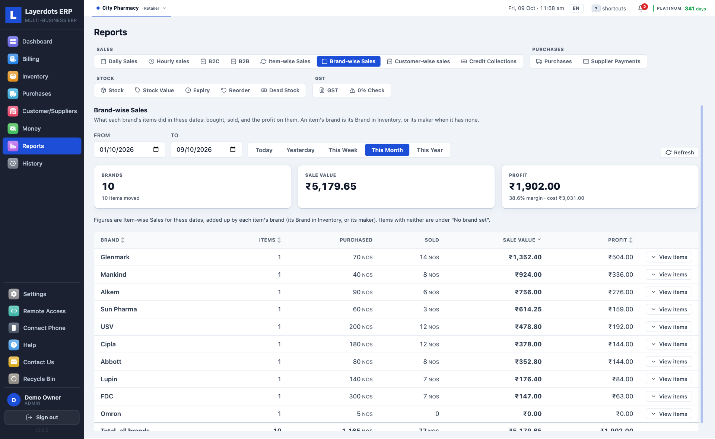The image size is (715, 439).
Task: Switch to the Hourly sales report tab
Action: (169, 61)
